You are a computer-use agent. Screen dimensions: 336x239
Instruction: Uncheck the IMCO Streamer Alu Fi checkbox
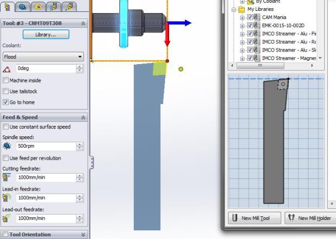pyautogui.click(x=250, y=34)
